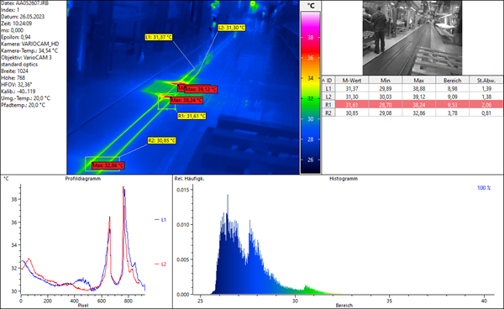Click the R2: 30,85 °C yellow label
This screenshot has height=309, width=504.
161,140
